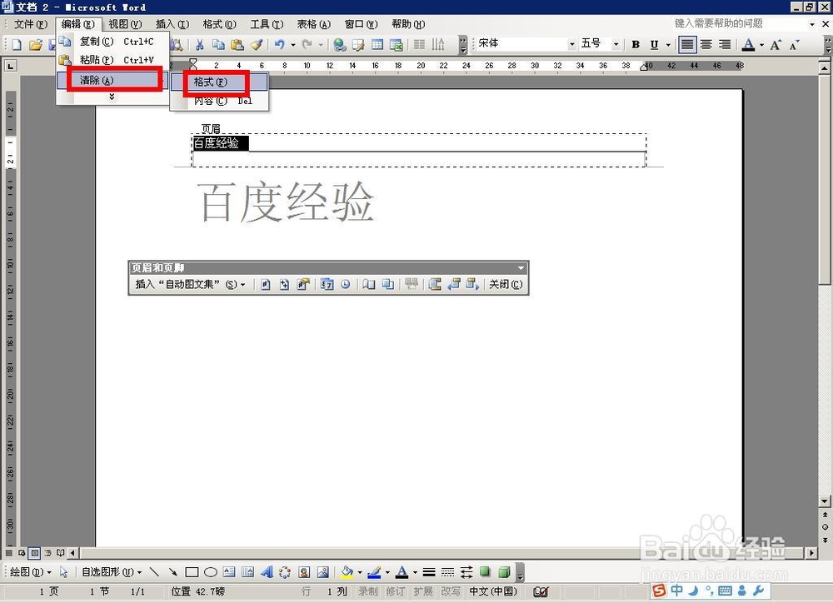Toggle justified text alignment
The height and width of the screenshot is (603, 833).
pyautogui.click(x=687, y=45)
